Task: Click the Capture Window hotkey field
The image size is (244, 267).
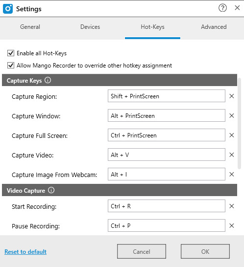Action: [167, 115]
